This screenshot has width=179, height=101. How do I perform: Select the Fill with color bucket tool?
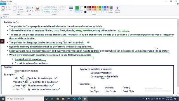point(30,8)
